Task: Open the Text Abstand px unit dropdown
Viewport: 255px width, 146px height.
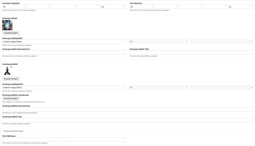Action: tap(240, 7)
